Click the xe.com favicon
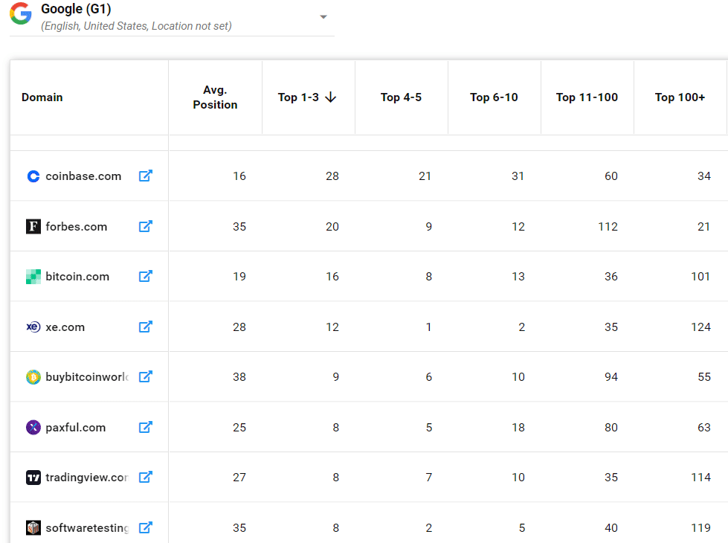Viewport: 728px width, 543px height. [33, 327]
